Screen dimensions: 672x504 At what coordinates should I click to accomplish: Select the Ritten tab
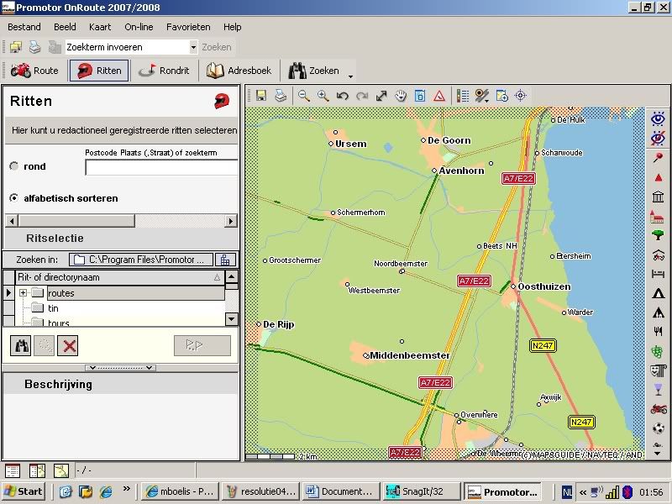click(x=99, y=71)
